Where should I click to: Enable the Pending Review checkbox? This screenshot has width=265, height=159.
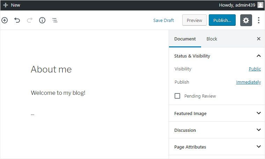[x=177, y=96]
